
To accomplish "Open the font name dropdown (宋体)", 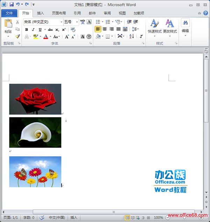I will tap(61, 22).
